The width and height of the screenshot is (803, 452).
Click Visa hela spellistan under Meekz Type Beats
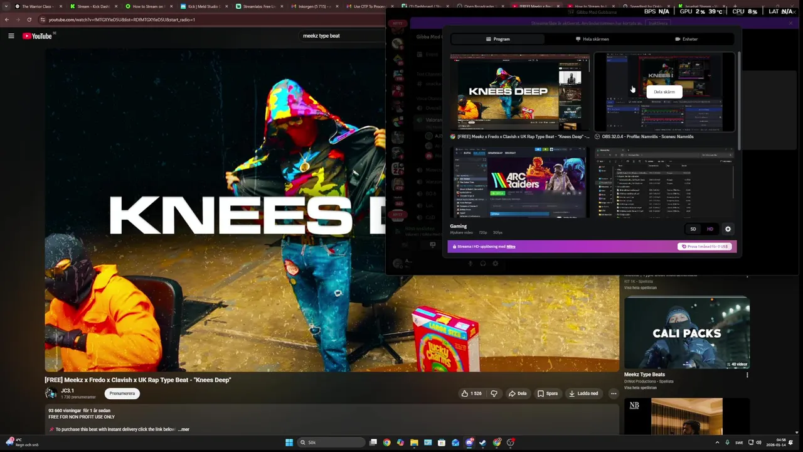641,388
